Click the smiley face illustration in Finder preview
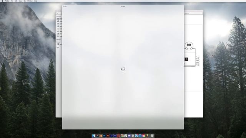 click(189, 46)
